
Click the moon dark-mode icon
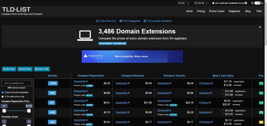(x=262, y=3)
